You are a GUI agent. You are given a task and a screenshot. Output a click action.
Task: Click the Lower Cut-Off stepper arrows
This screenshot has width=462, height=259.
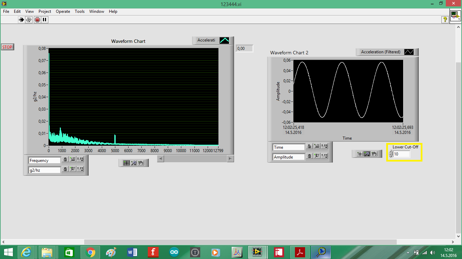(391, 154)
